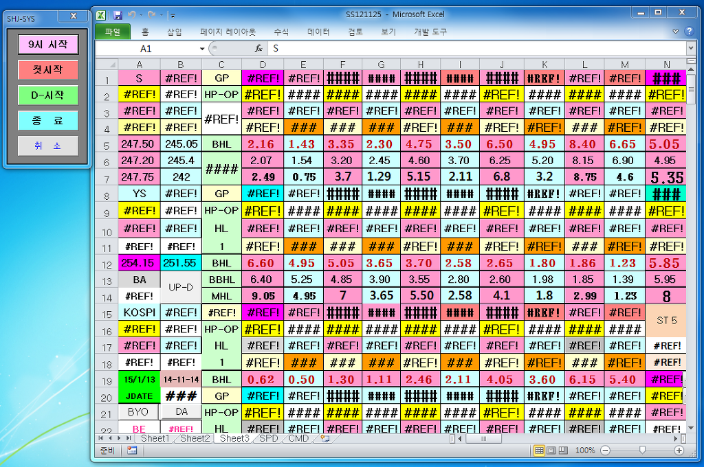This screenshot has height=467, width=704.
Task: Switch to Page Break Preview view
Action: click(x=563, y=451)
